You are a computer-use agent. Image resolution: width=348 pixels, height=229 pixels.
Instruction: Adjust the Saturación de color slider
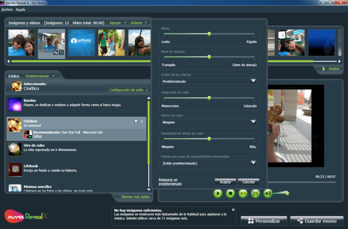[209, 98]
